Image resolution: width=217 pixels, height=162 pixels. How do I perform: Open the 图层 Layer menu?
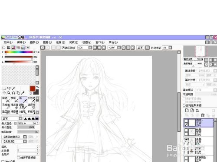coord(47,42)
